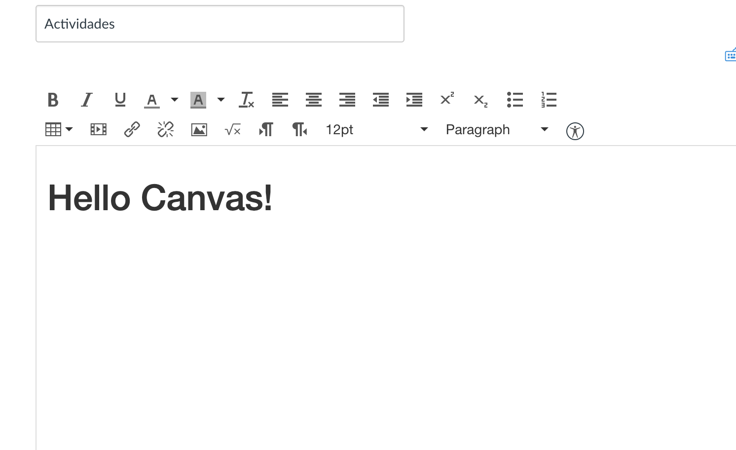Create a bulleted list
This screenshot has width=736, height=450.
[x=515, y=100]
